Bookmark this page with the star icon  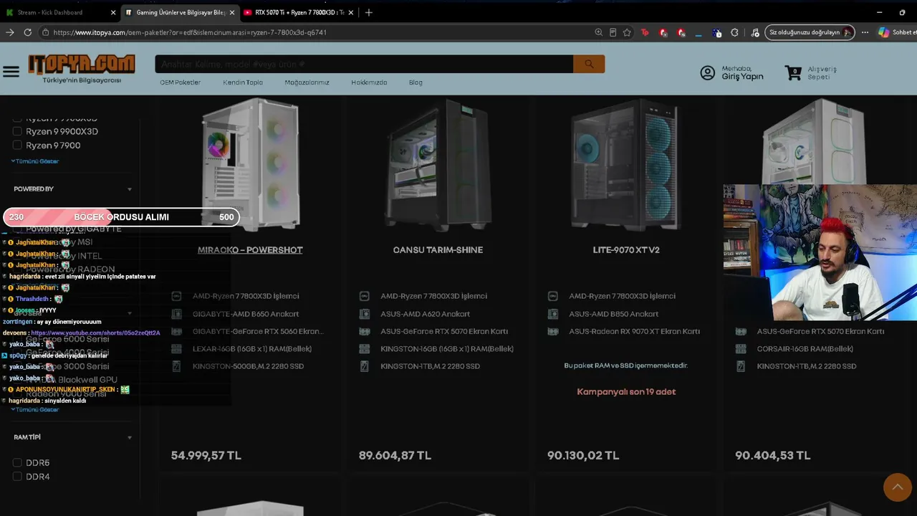coord(627,32)
